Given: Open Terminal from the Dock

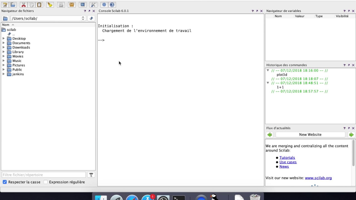Looking at the screenshot, I should pos(179,197).
